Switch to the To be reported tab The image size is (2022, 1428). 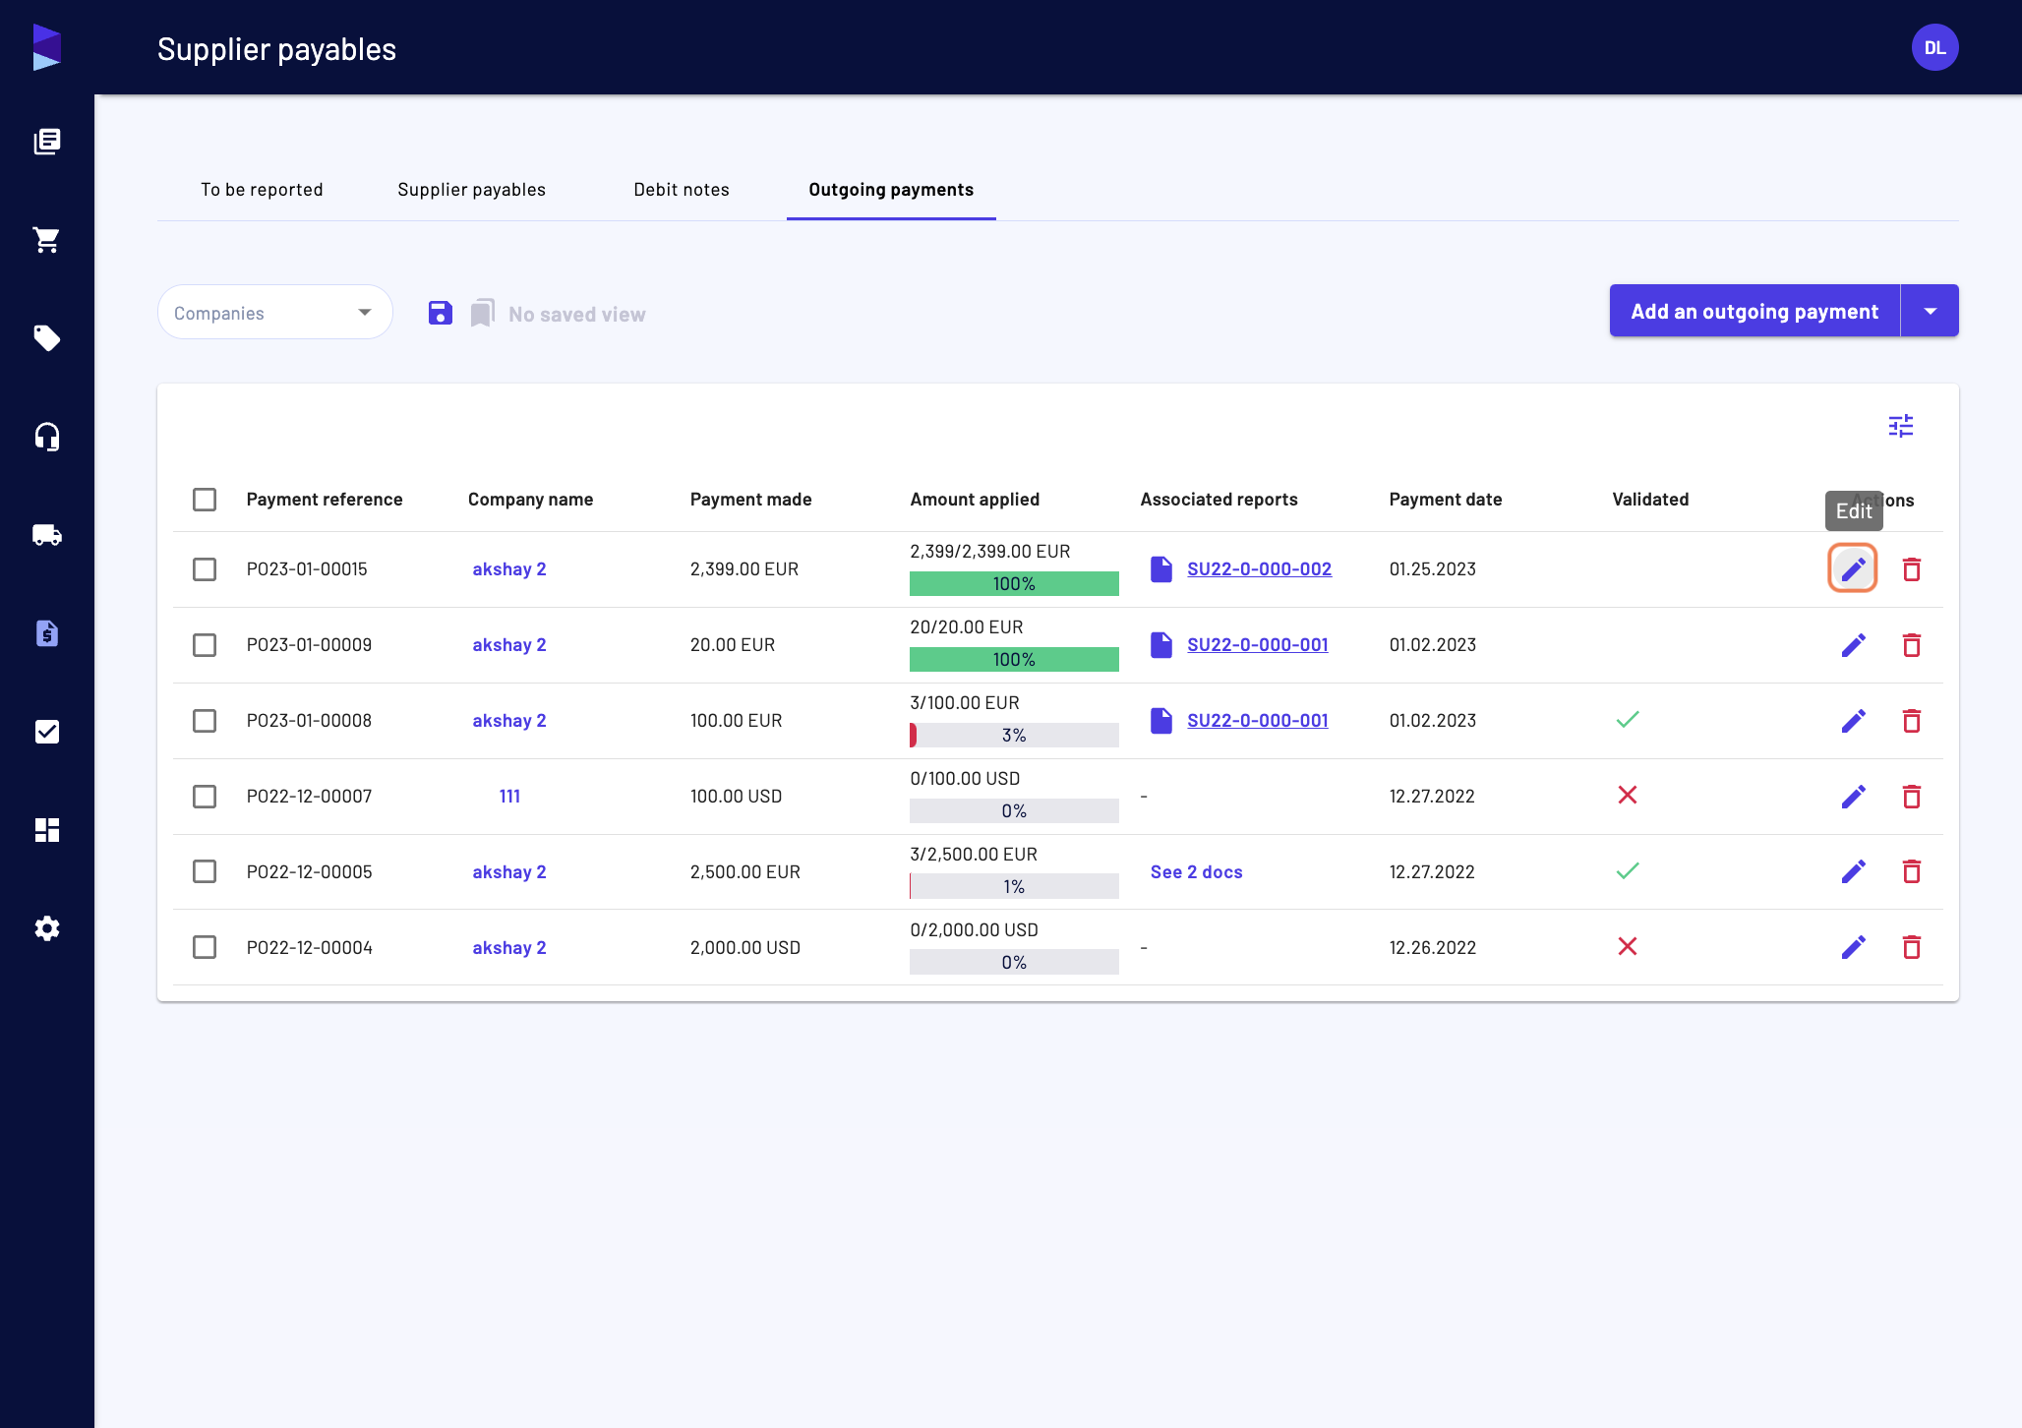pos(262,190)
